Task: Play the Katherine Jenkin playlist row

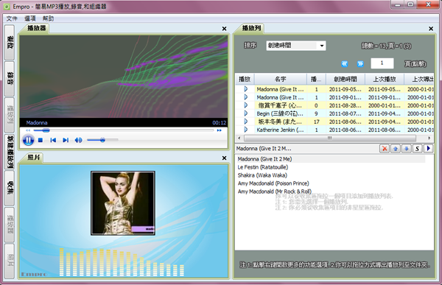Action: tap(245, 130)
